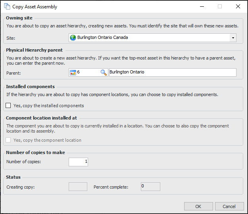Click the OK button
248x214 pixels.
coord(198,206)
